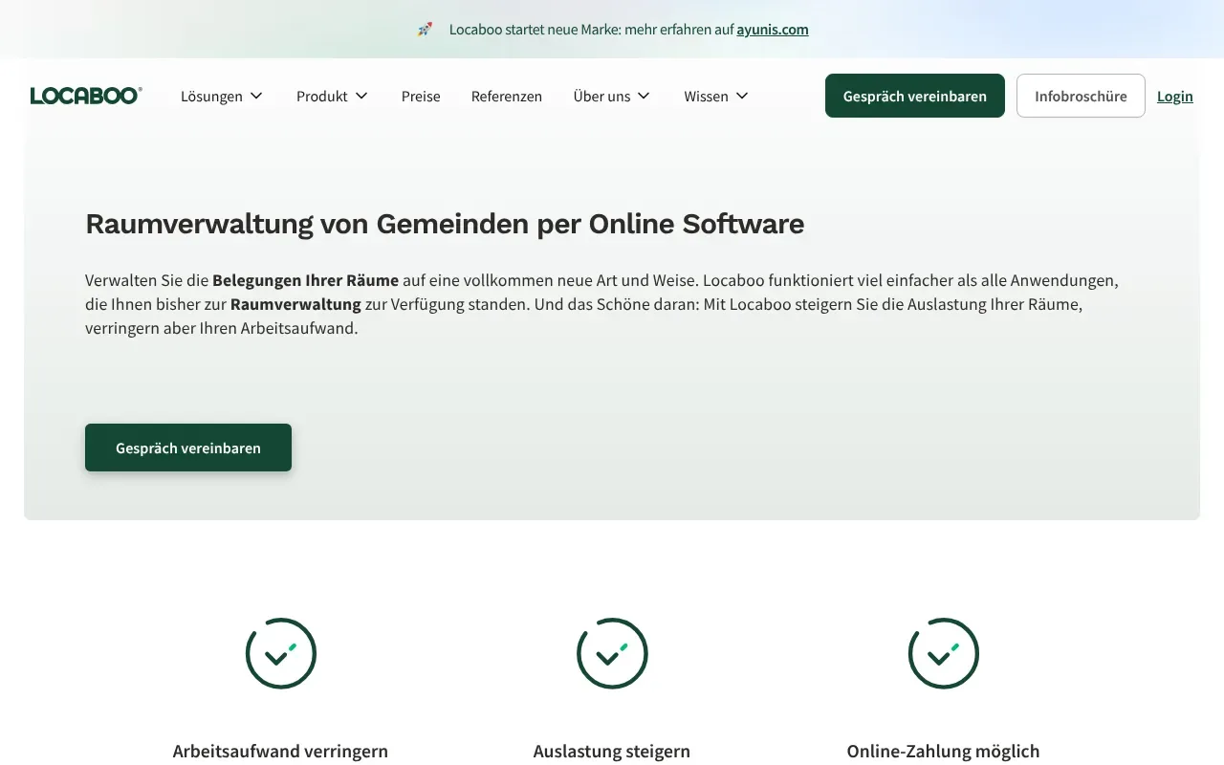Click the Infobroschüre button
Viewport: 1224px width, 765px height.
(x=1081, y=96)
